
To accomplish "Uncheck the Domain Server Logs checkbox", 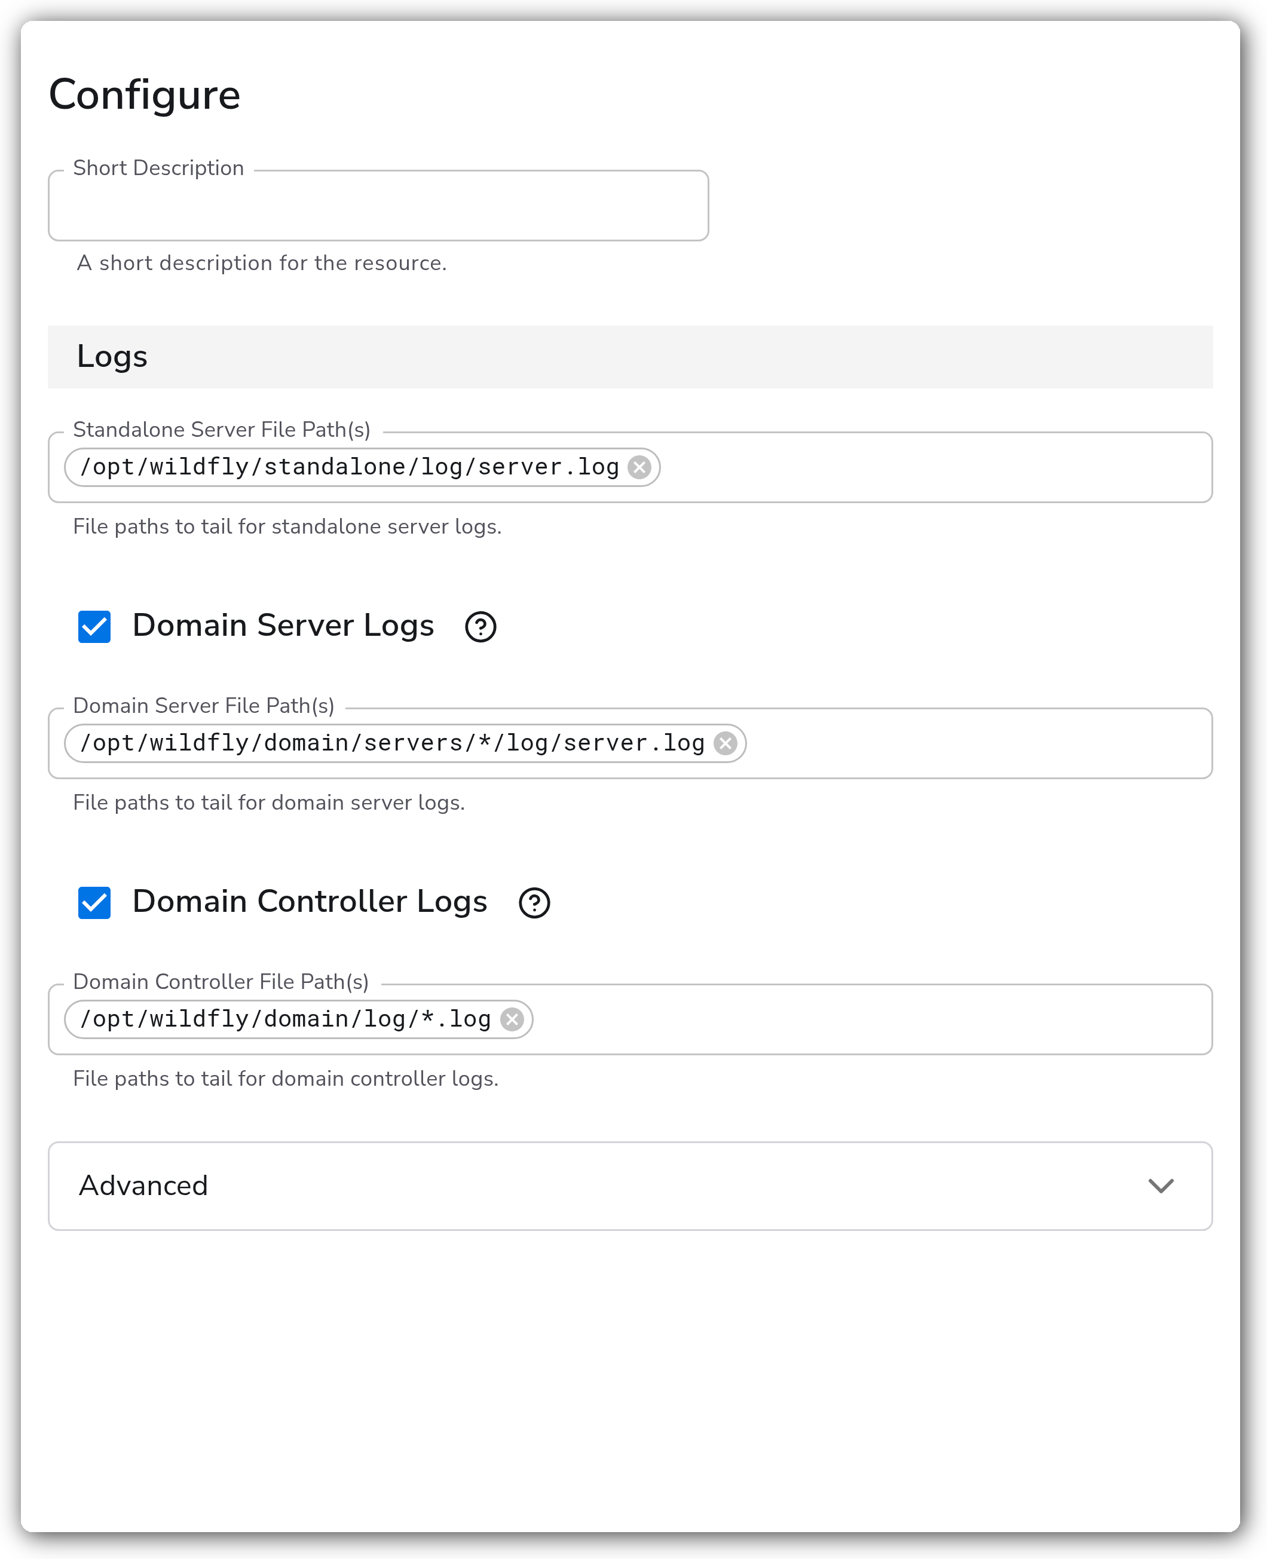I will click(x=94, y=627).
